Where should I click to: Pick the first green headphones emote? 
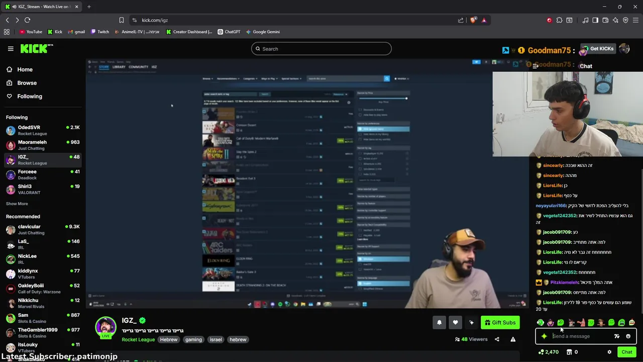541,323
